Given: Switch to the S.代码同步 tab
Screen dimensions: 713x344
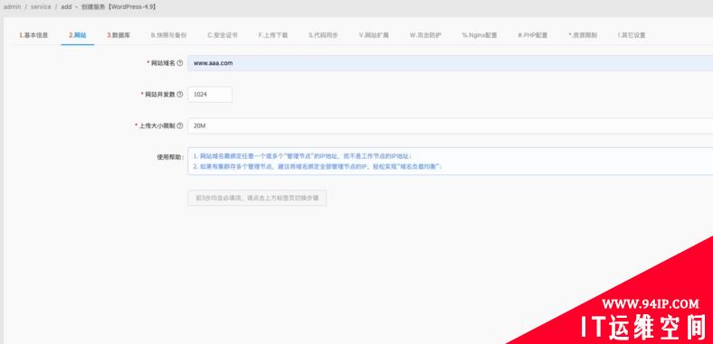Looking at the screenshot, I should (x=323, y=35).
